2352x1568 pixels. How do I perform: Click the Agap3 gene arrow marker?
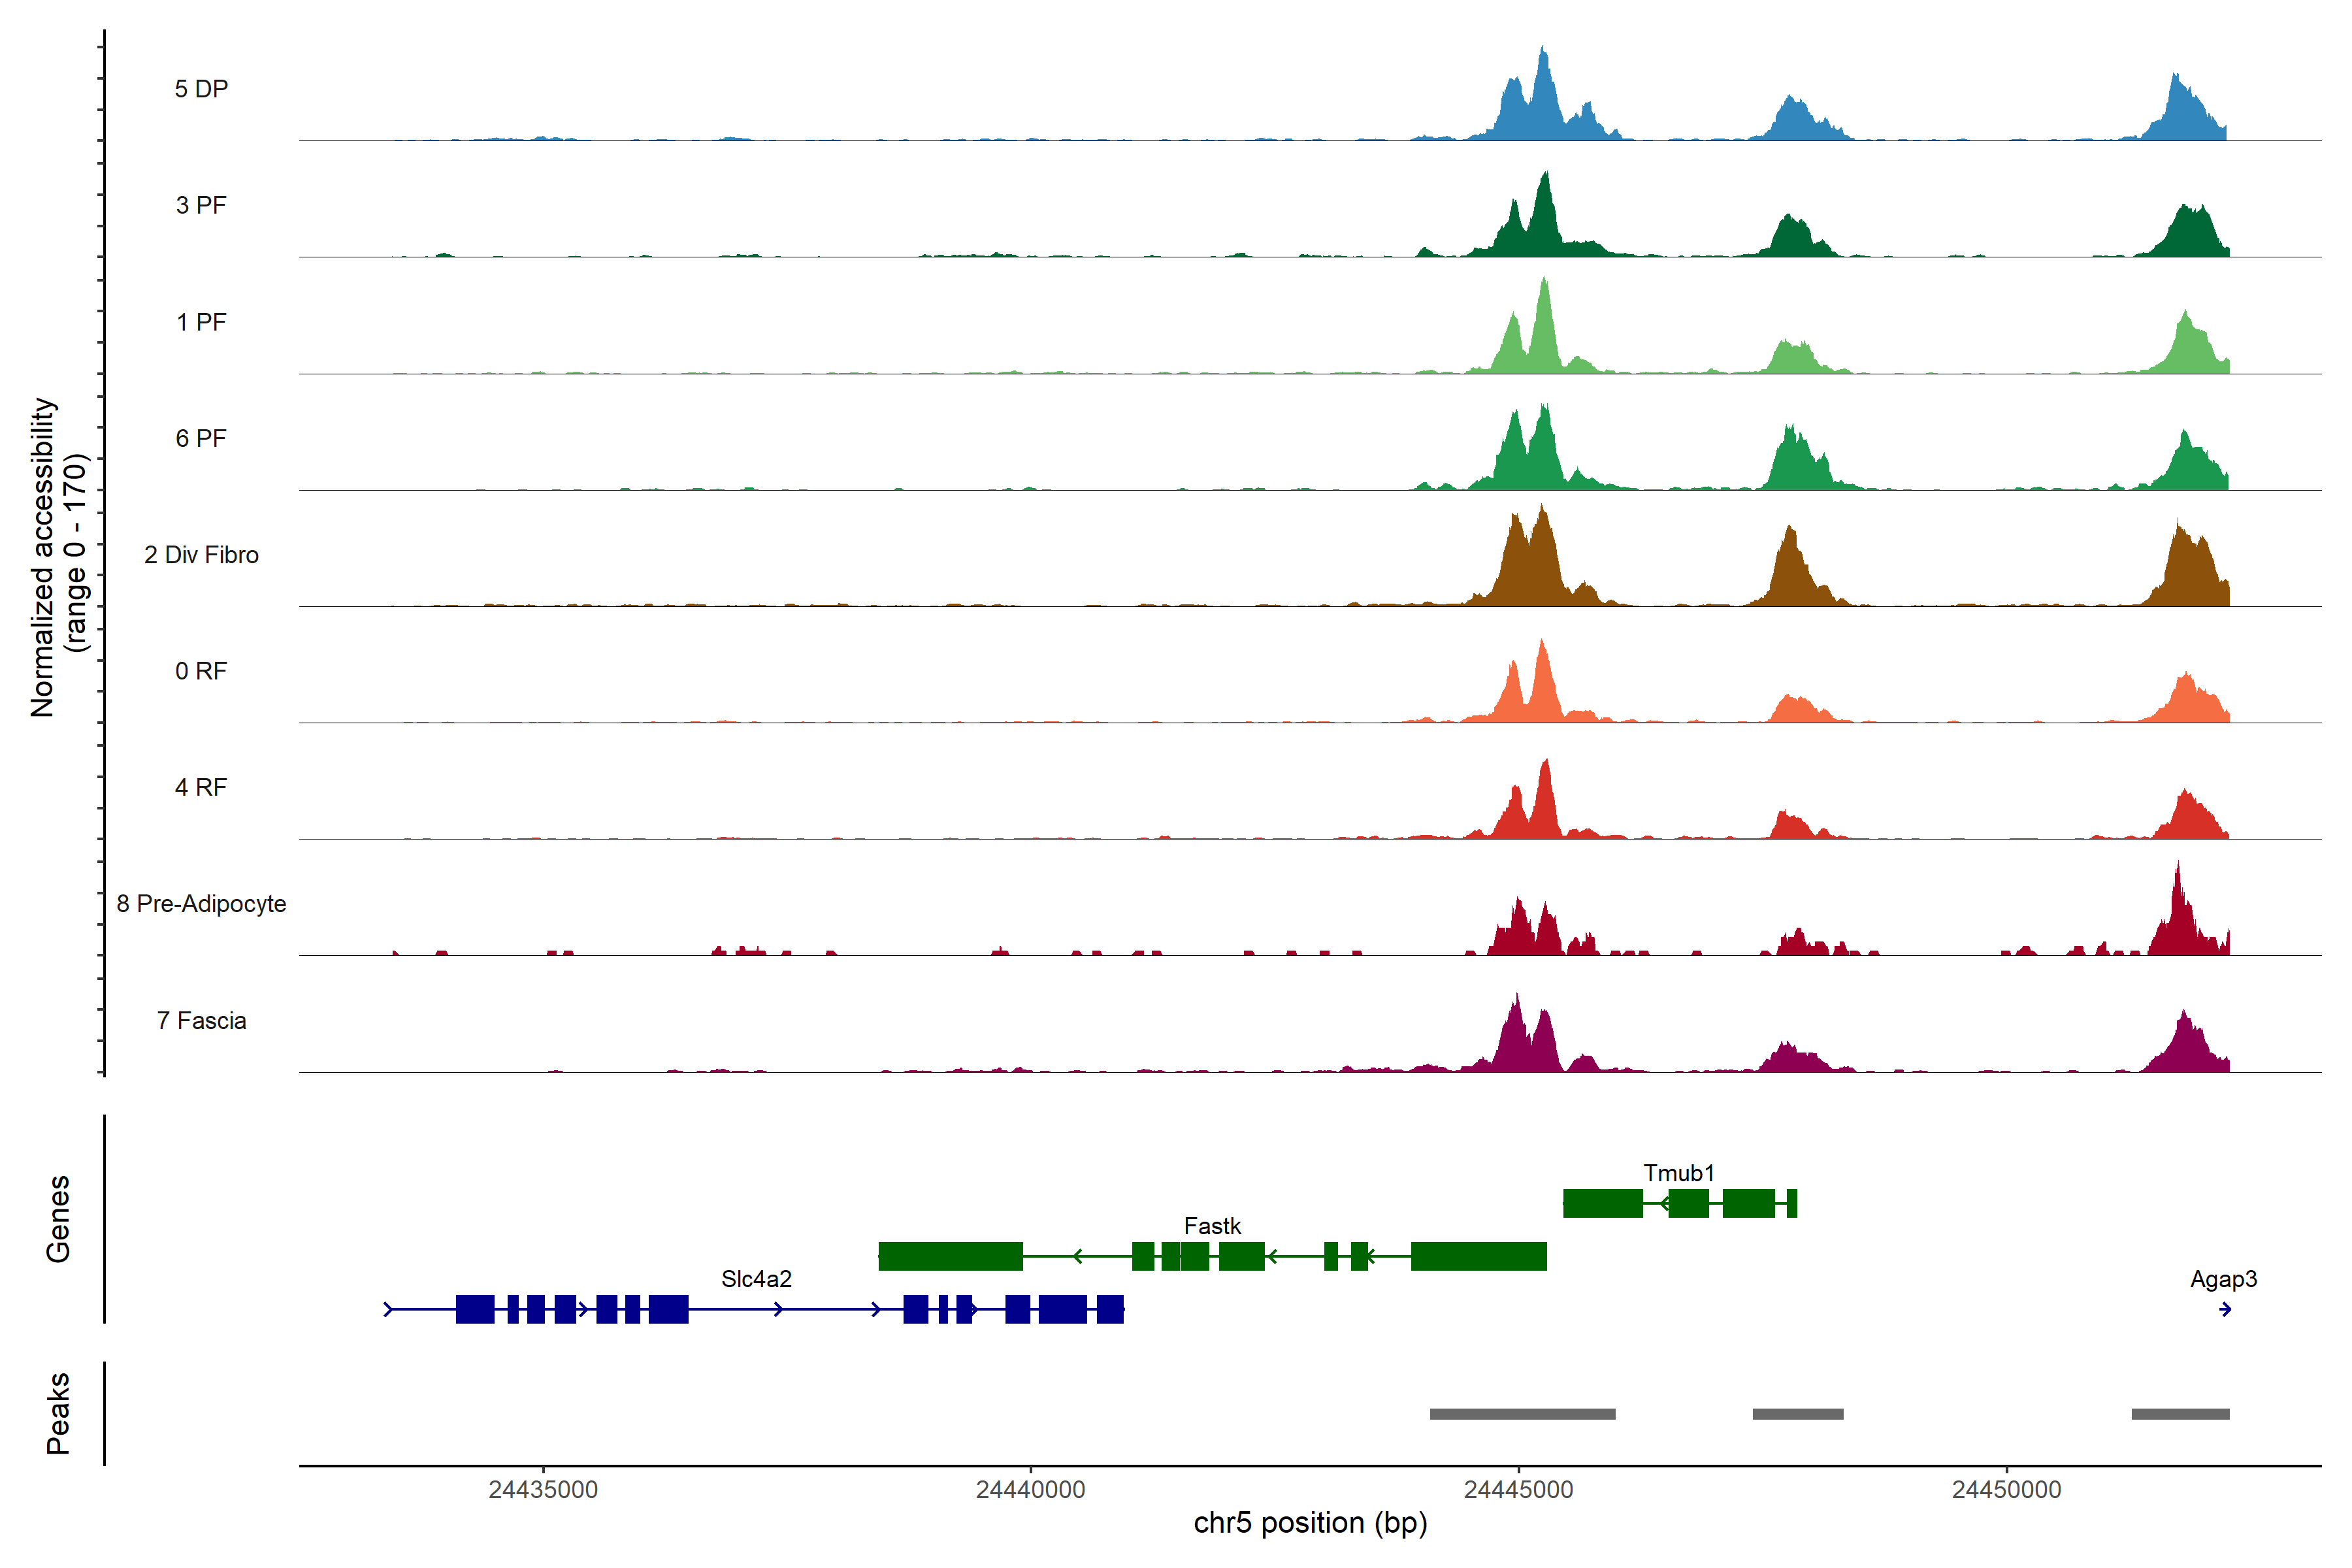[2225, 1309]
